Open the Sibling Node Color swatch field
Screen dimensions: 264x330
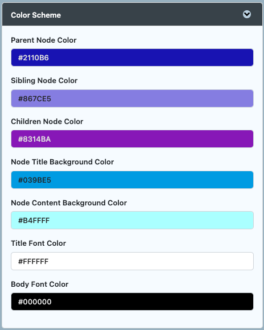click(x=132, y=98)
